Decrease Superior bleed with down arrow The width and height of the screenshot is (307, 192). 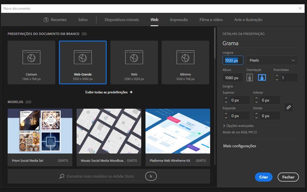[x=226, y=102]
